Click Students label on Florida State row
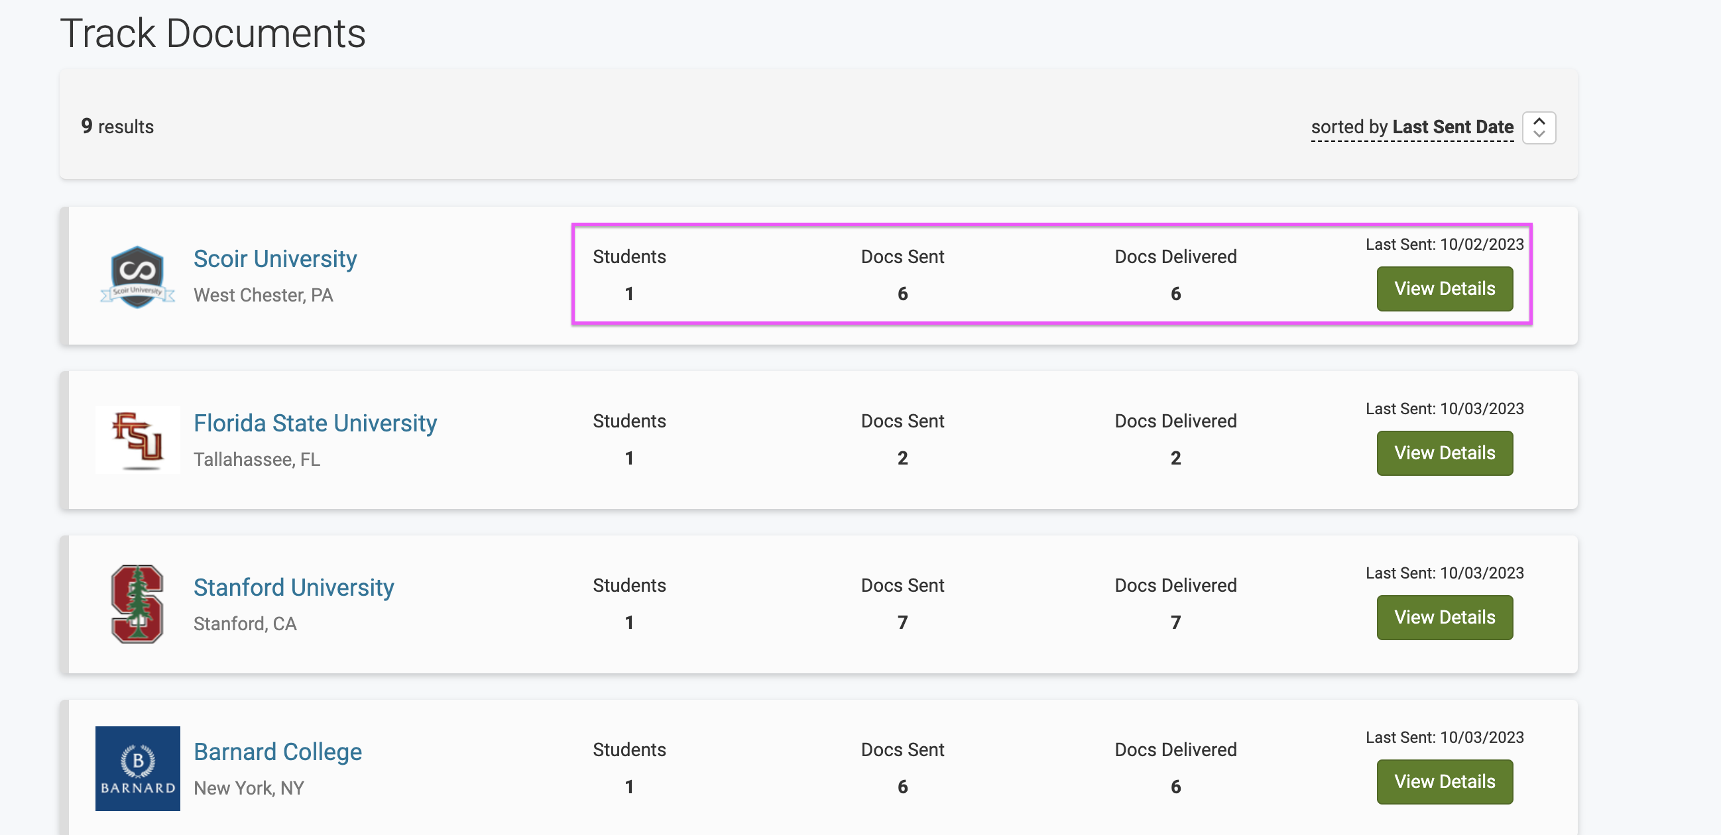The width and height of the screenshot is (1721, 835). 629,421
